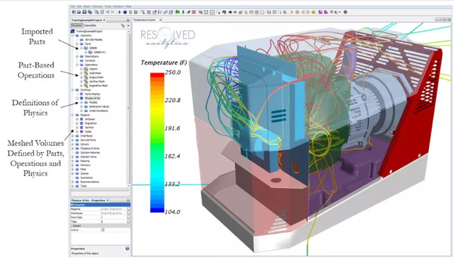Toggle the Active checkbox in properties

pos(103,230)
